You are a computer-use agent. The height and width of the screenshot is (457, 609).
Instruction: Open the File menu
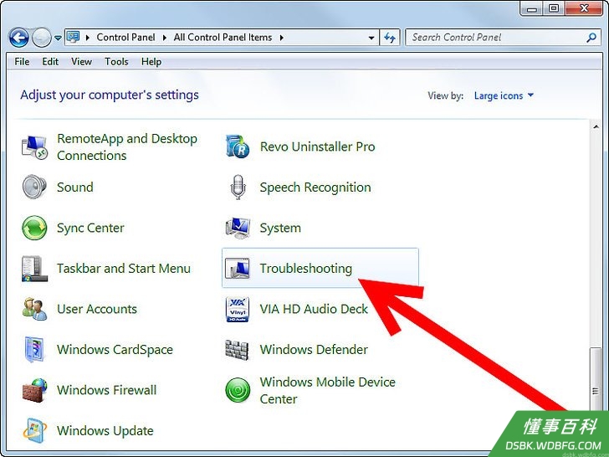22,62
